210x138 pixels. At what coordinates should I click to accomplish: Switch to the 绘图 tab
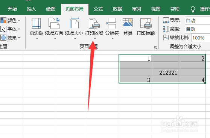point(51,9)
